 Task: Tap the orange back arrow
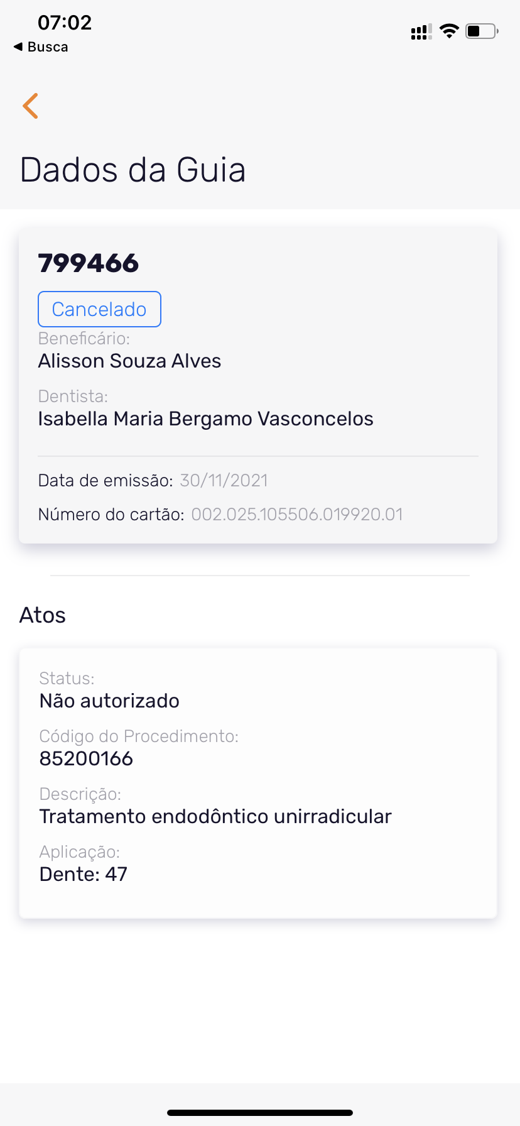pos(30,106)
